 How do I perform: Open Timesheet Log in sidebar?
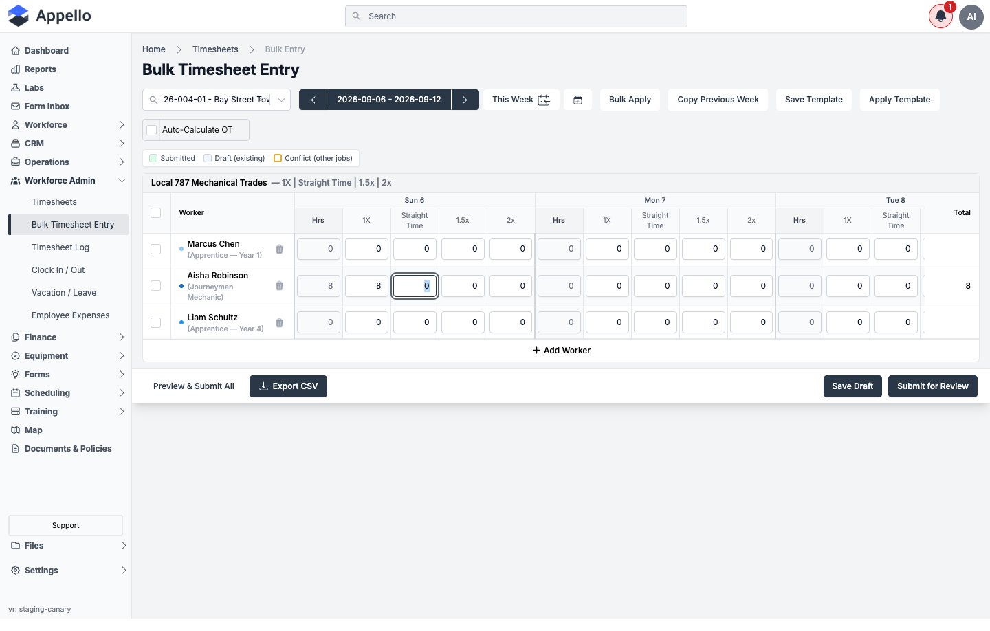point(60,247)
